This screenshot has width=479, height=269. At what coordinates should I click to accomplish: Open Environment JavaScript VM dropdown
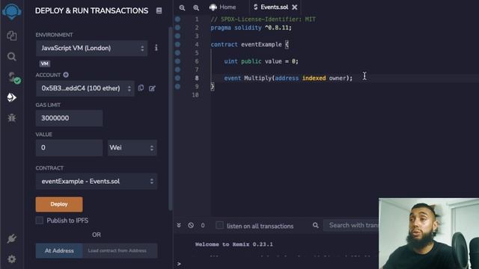[91, 48]
